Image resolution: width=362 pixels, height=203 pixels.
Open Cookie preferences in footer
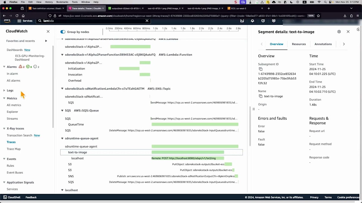(348, 197)
